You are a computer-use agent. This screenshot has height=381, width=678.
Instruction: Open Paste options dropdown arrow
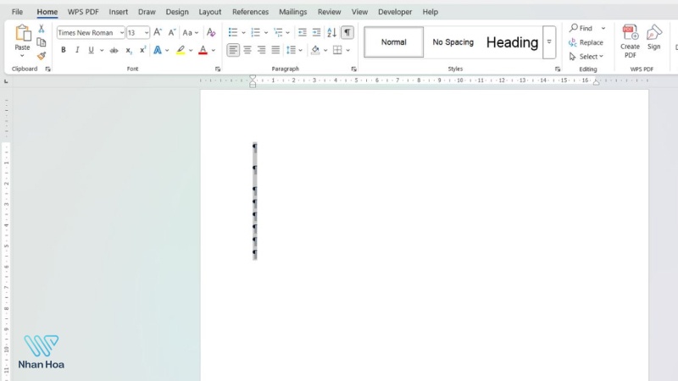click(22, 56)
